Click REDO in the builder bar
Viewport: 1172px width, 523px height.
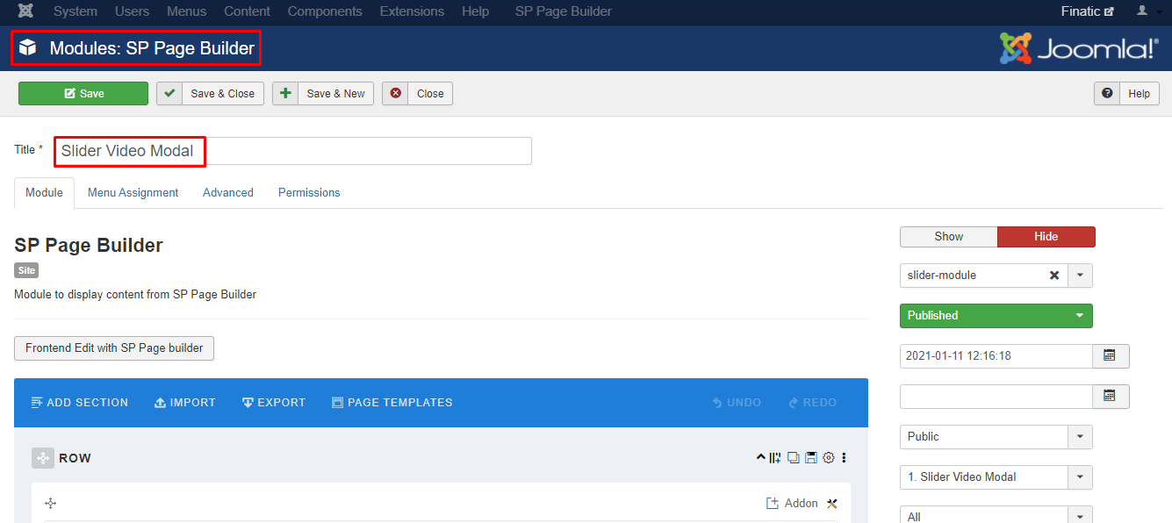(812, 403)
